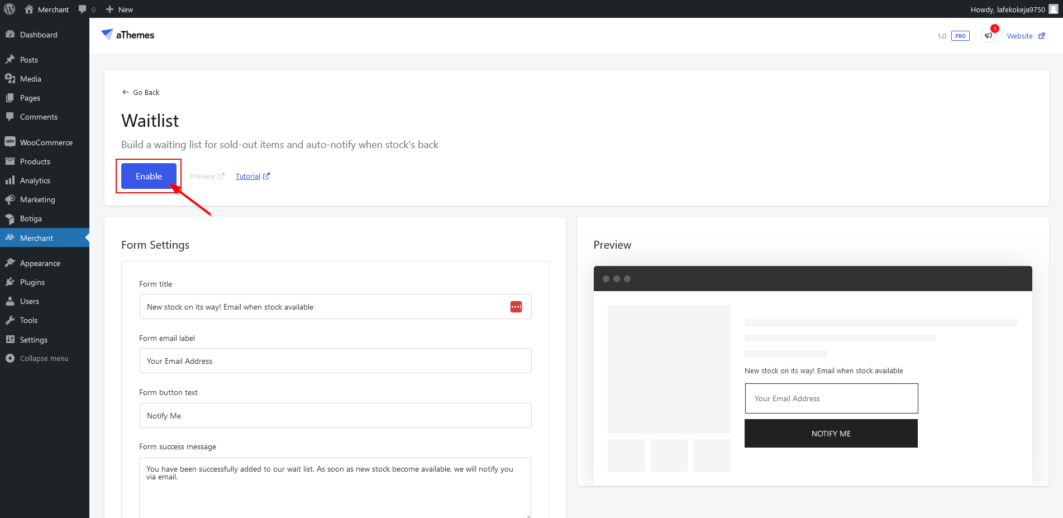
Task: Click the Settings sliders icon
Action: (x=10, y=339)
